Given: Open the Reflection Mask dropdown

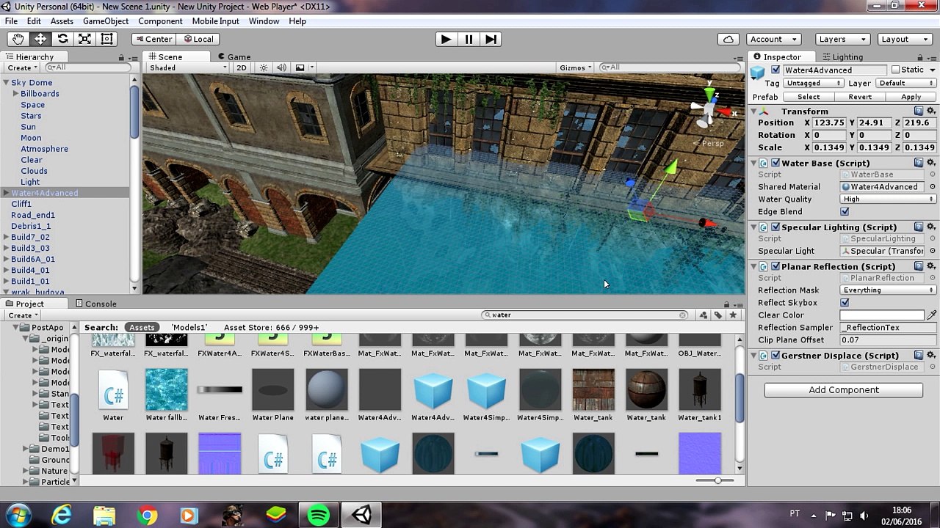Looking at the screenshot, I should click(888, 290).
